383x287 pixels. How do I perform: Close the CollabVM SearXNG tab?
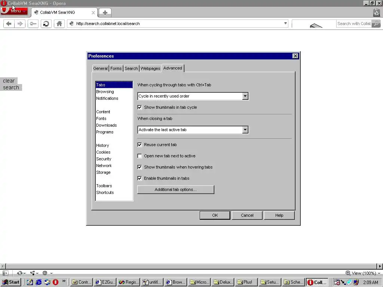(x=93, y=13)
